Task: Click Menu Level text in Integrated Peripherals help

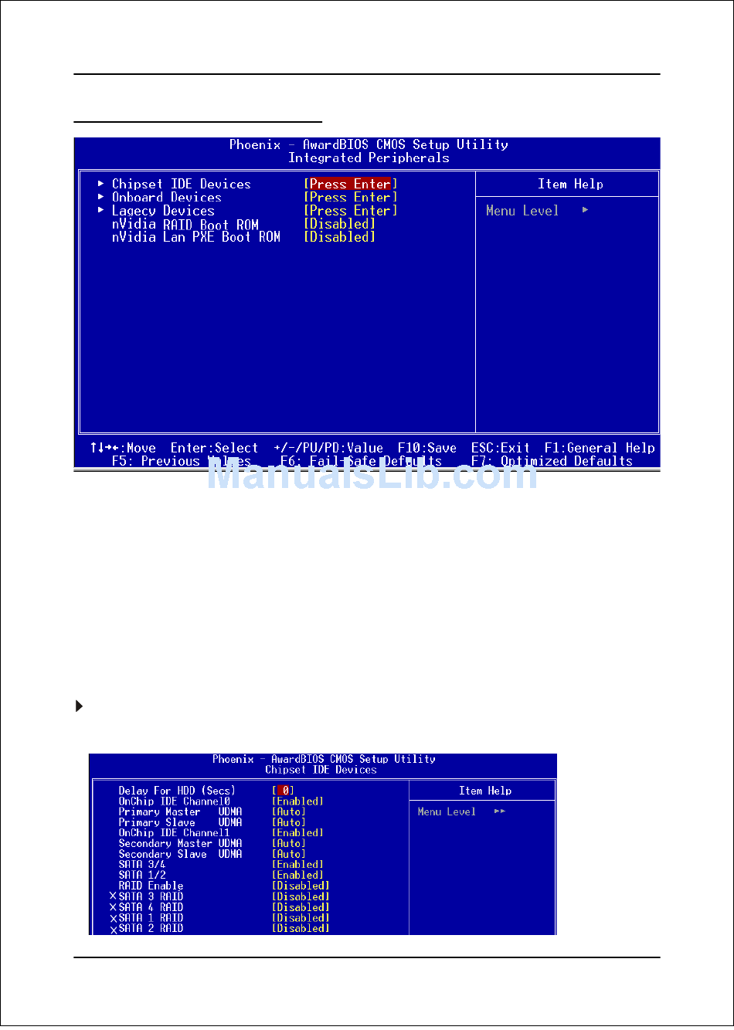Action: [x=522, y=210]
